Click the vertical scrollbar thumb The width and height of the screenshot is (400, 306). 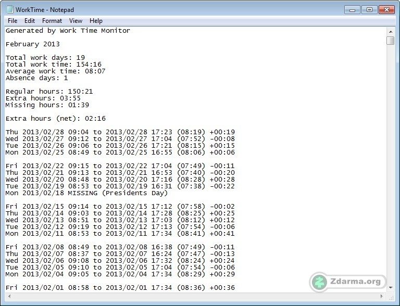pyautogui.click(x=391, y=41)
